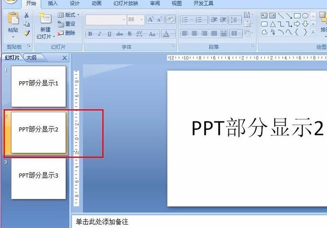Click the Paste clipboard icon

pos(13,18)
